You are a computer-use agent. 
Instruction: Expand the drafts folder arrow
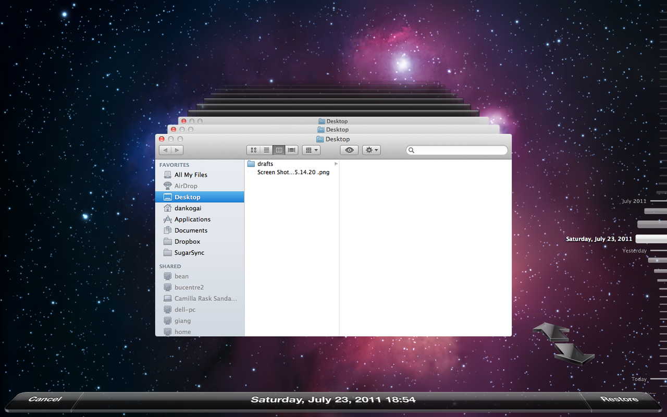336,164
